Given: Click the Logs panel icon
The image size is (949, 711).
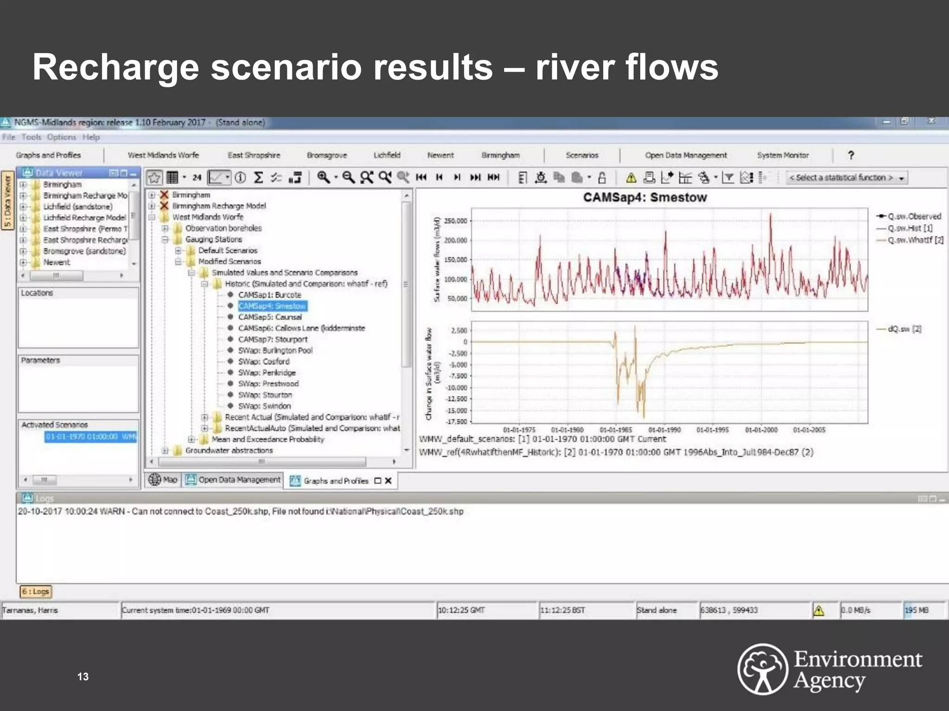Looking at the screenshot, I should point(27,498).
